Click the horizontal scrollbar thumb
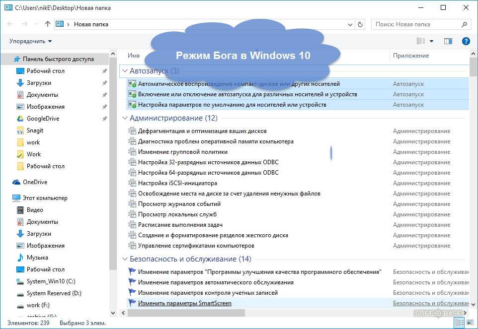Viewport: 478px width, 329px height. tap(186, 313)
